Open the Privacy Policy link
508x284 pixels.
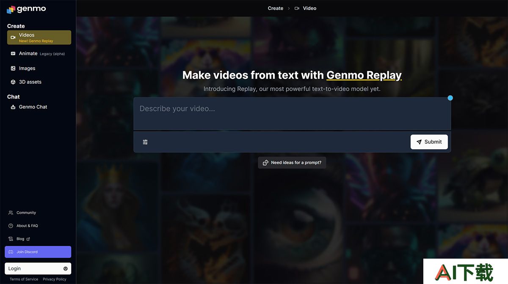(x=55, y=279)
